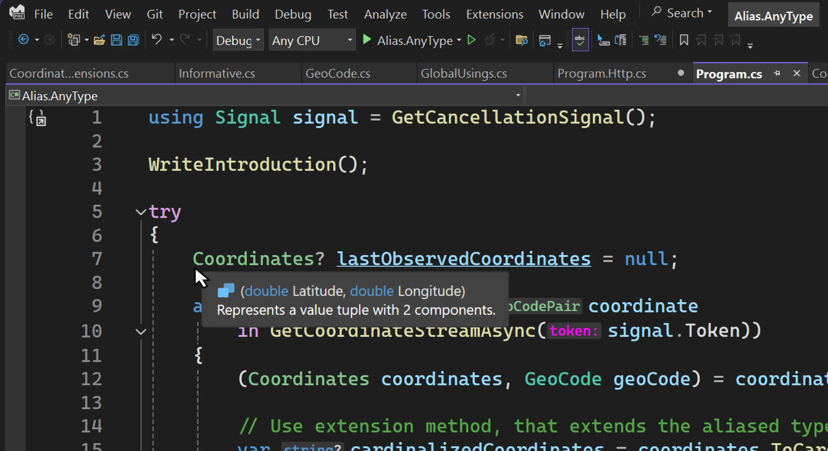This screenshot has width=828, height=451.
Task: Open the Help menu
Action: point(613,14)
